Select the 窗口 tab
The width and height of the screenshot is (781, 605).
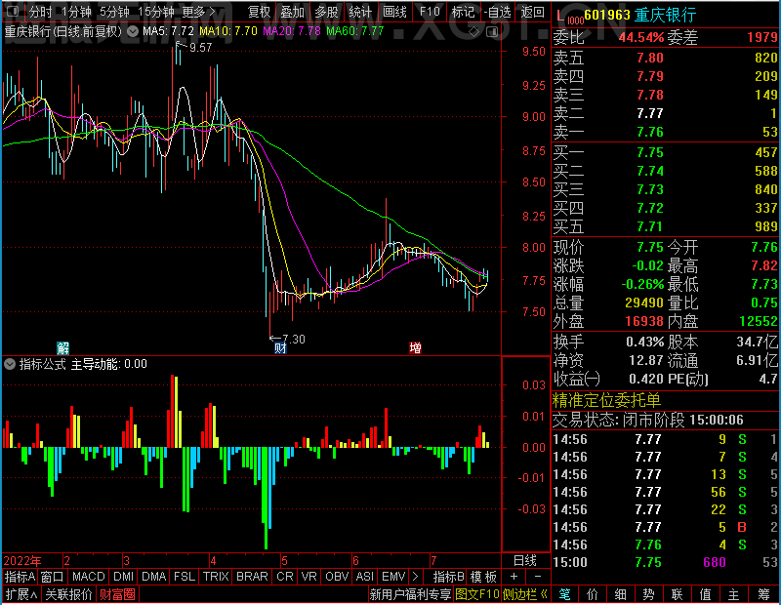[53, 577]
